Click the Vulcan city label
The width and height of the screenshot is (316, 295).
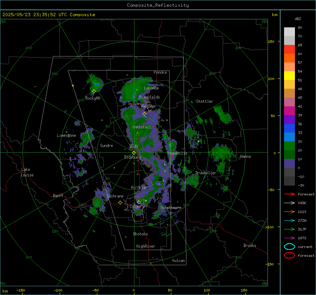pyautogui.click(x=178, y=261)
